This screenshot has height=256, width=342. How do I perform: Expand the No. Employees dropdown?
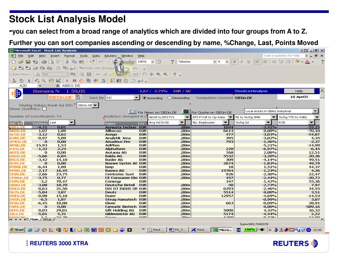click(225, 123)
